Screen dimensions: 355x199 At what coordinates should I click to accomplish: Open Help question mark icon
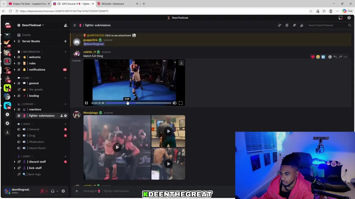pyautogui.click(x=349, y=18)
